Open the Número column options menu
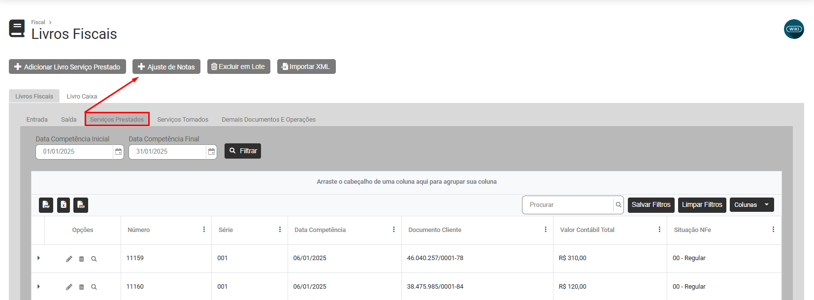814x300 pixels. (x=204, y=230)
